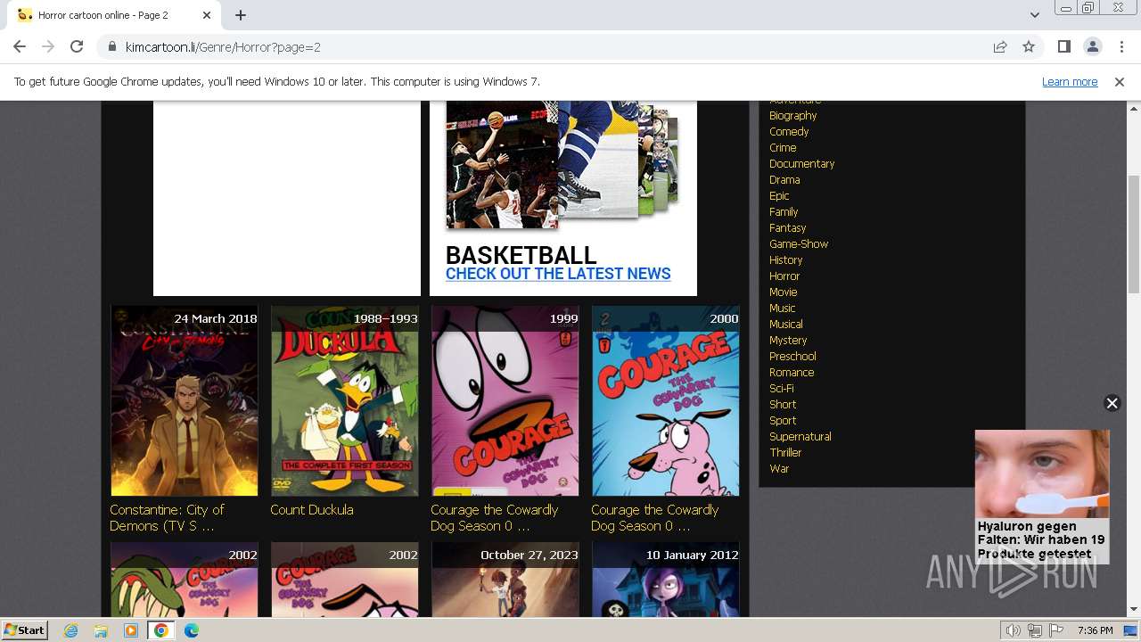The width and height of the screenshot is (1141, 642).
Task: Select the Mystery genre
Action: [x=788, y=340]
